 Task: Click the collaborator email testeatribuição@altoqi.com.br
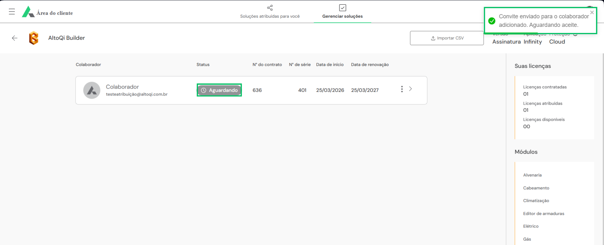136,94
